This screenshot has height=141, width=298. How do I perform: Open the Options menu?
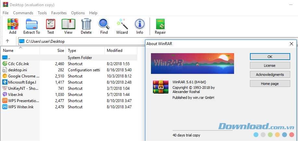pyautogui.click(x=78, y=13)
